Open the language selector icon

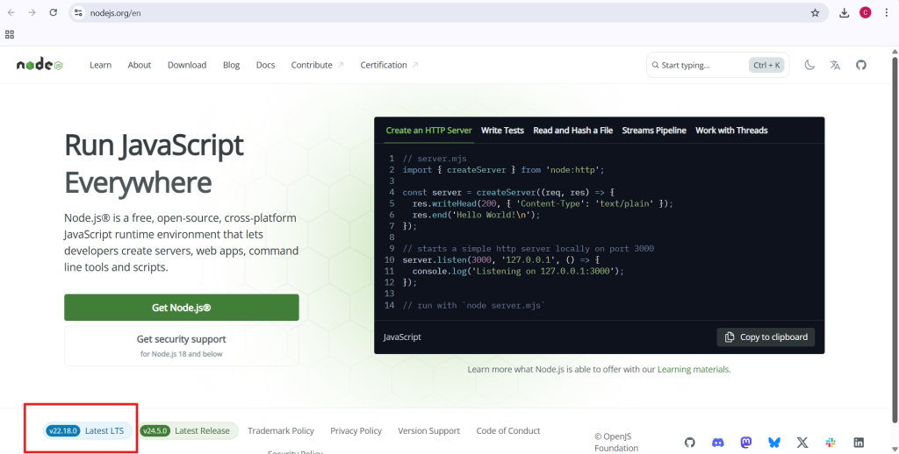pos(835,65)
